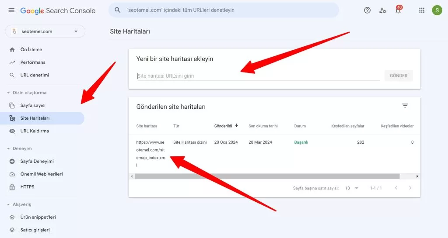Open rows per page dropdown showing 10

pyautogui.click(x=352, y=188)
